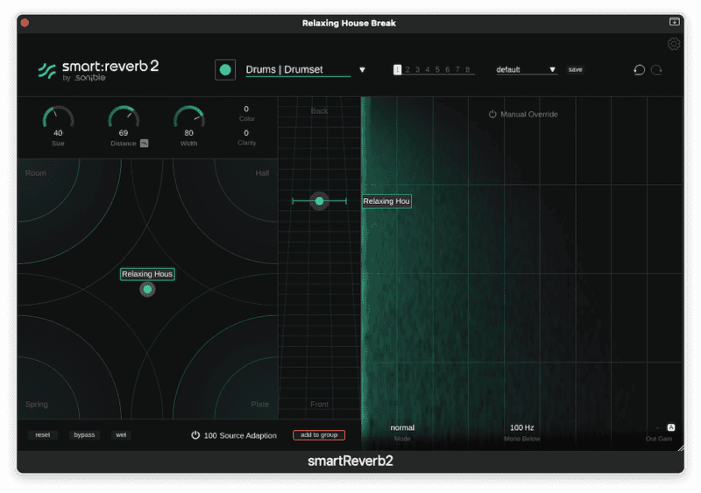
Task: Select state slot 2
Action: pos(407,70)
